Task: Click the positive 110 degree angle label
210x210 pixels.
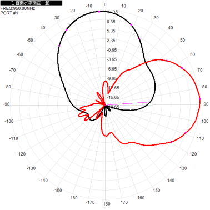Action: pyautogui.click(x=201, y=138)
